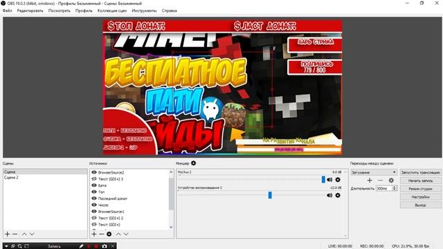Screen dimensions: 443x249
Task: Show the Текст (GDI+) 2 source via eye icon
Action: coord(94,218)
